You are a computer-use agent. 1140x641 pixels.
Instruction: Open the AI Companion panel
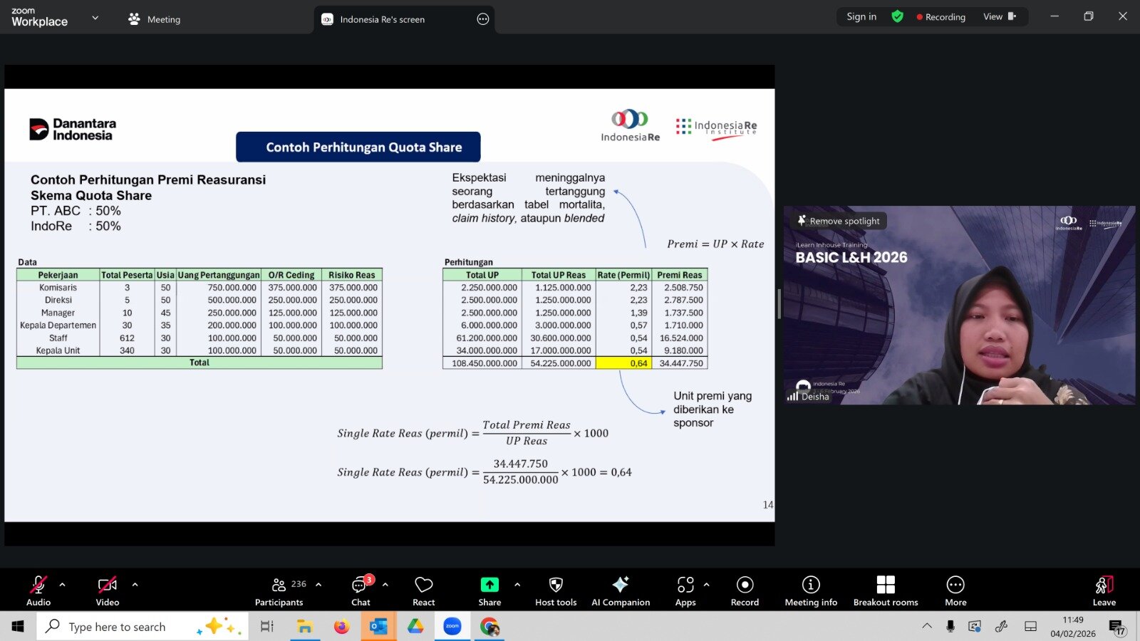click(x=620, y=590)
